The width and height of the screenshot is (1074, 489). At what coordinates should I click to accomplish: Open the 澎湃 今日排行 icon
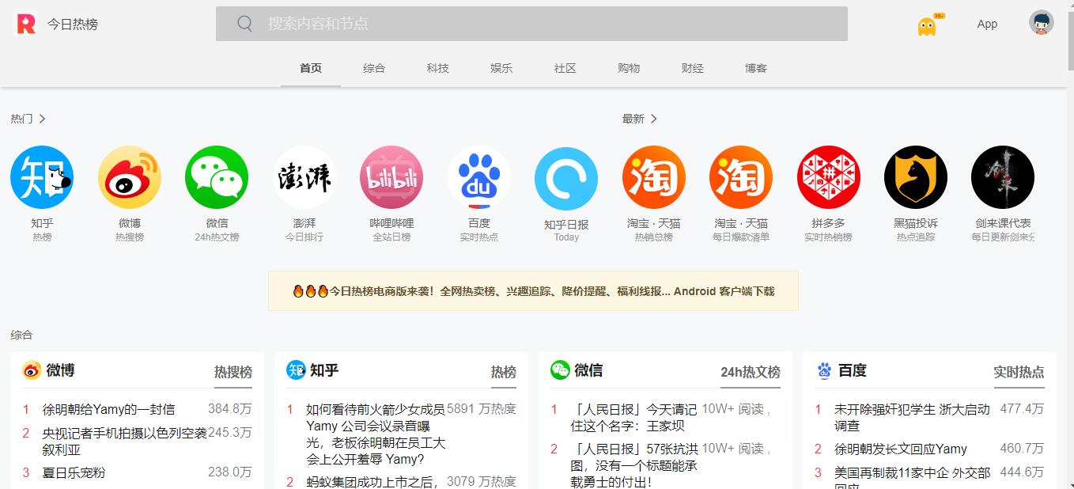304,177
